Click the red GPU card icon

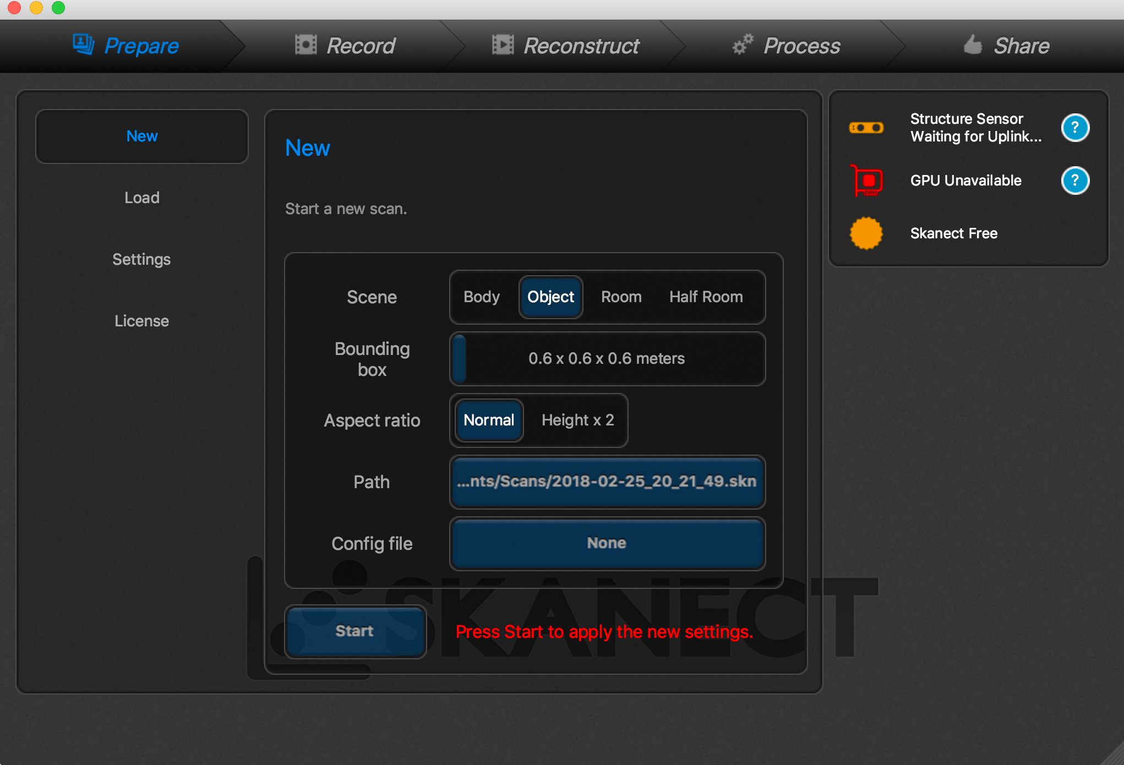(866, 181)
